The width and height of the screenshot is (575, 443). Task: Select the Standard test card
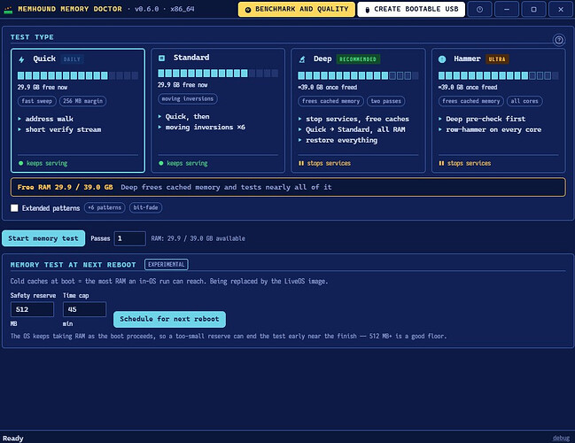pos(218,111)
